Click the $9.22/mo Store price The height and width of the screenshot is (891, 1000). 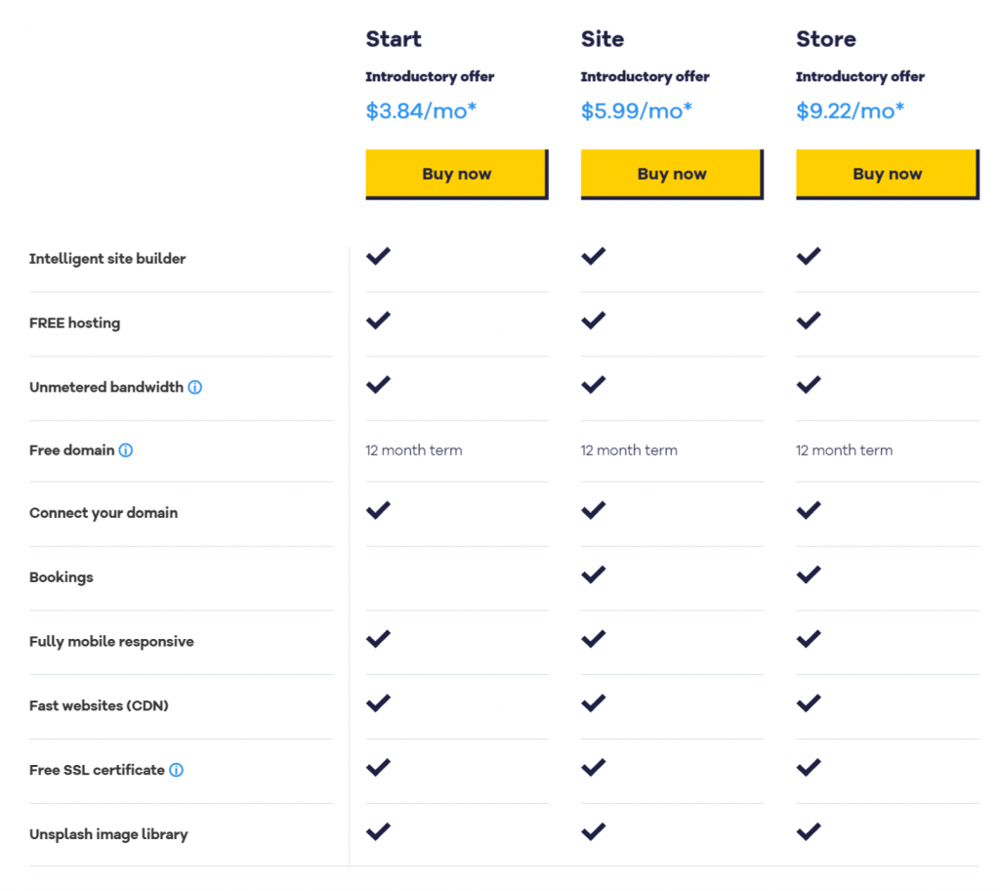click(851, 111)
